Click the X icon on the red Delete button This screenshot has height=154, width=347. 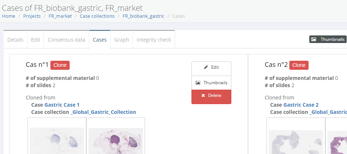click(203, 95)
